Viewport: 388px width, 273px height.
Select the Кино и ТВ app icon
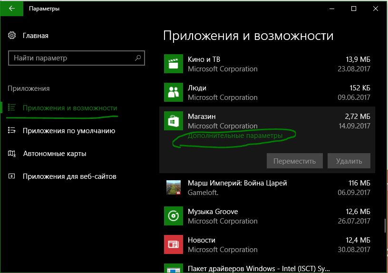(x=174, y=64)
